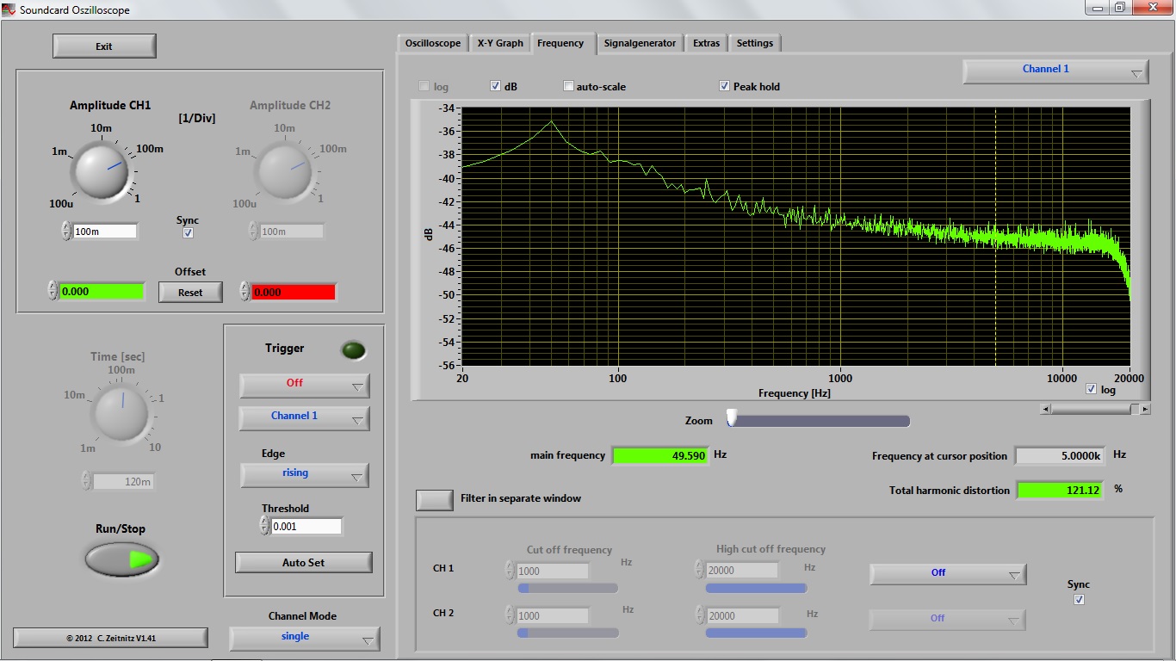
Task: Click the Run/Stop green play button
Action: [x=122, y=559]
